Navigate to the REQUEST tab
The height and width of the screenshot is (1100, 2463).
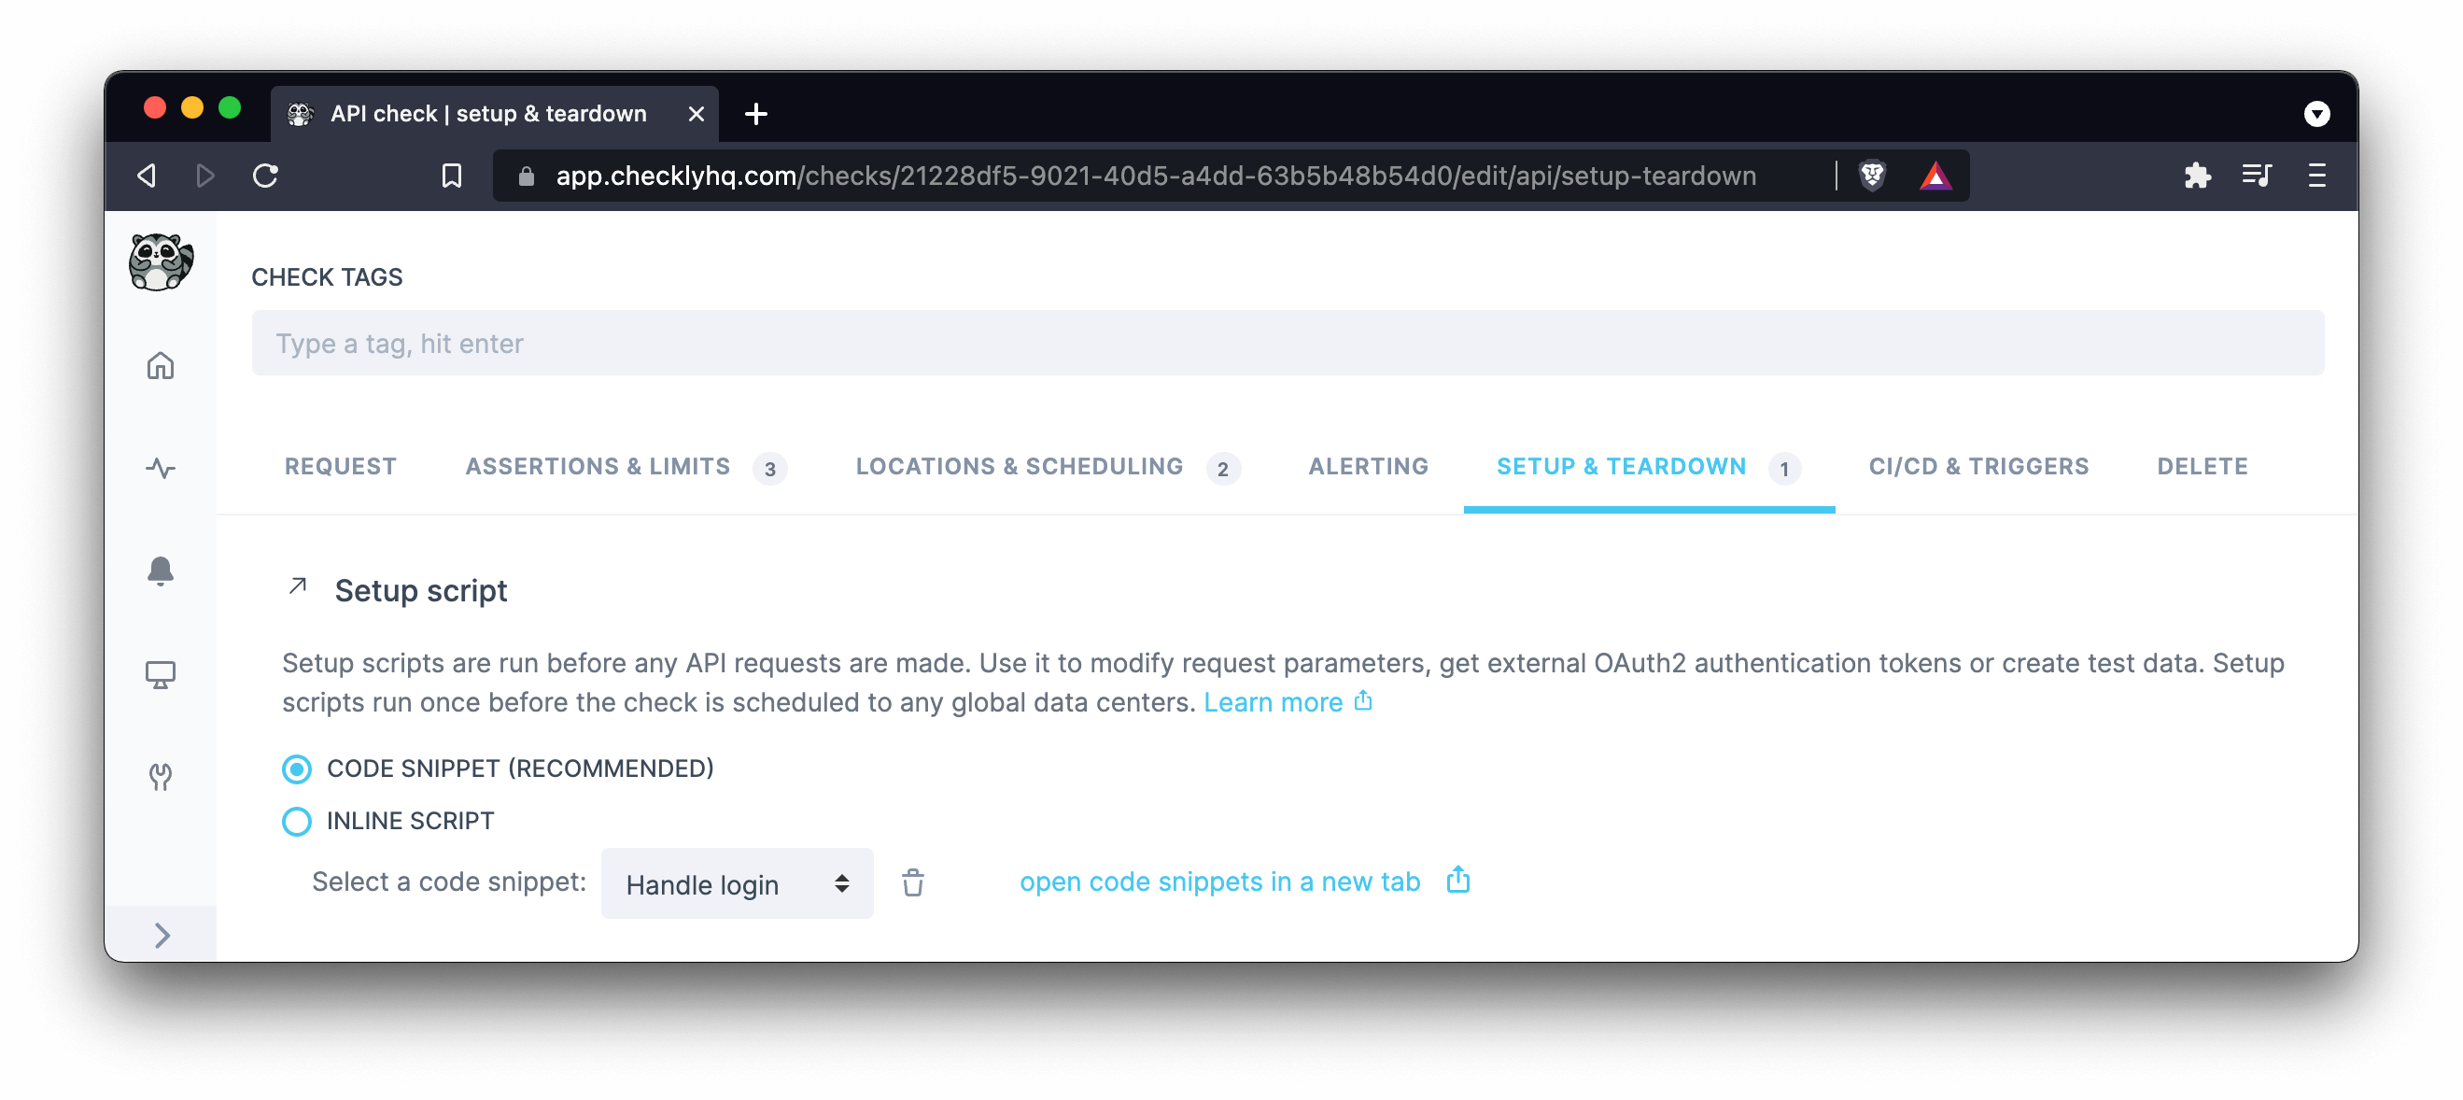coord(338,467)
